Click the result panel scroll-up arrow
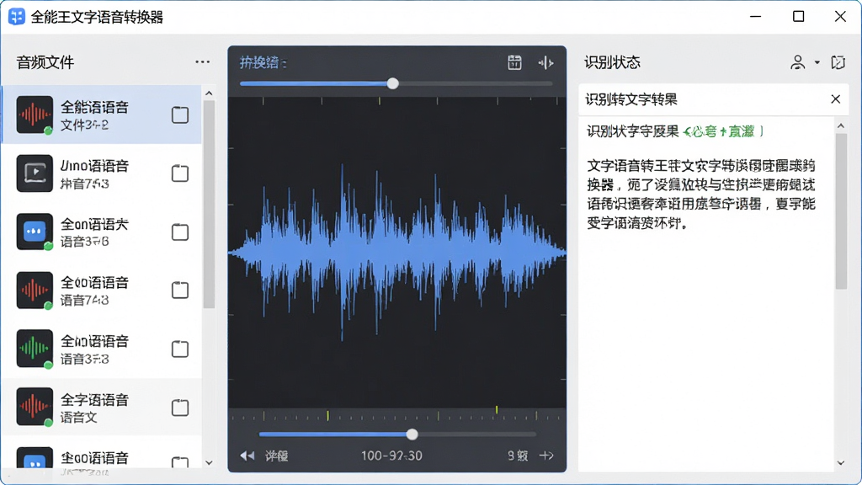This screenshot has width=862, height=485. [x=841, y=126]
